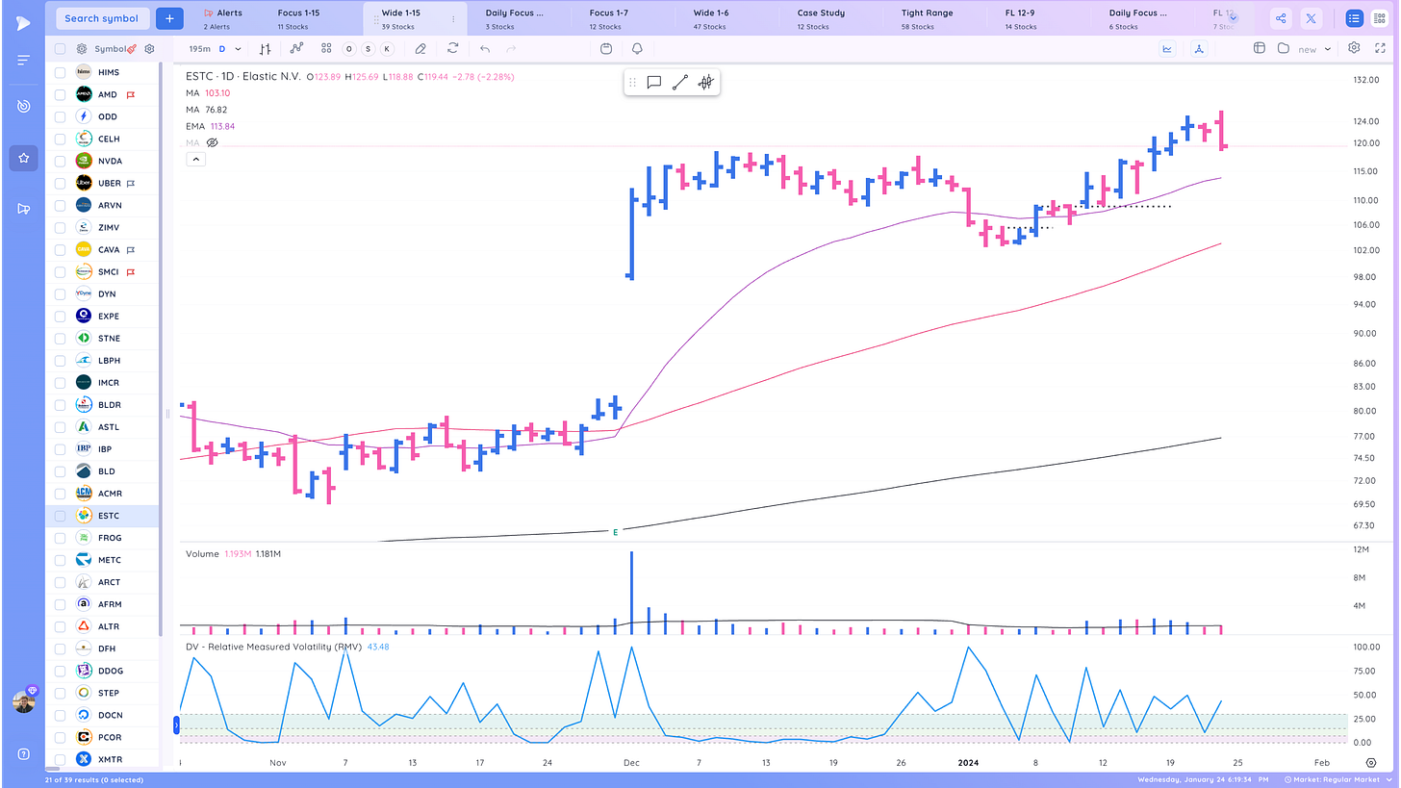Switch to list view icon

1354,18
